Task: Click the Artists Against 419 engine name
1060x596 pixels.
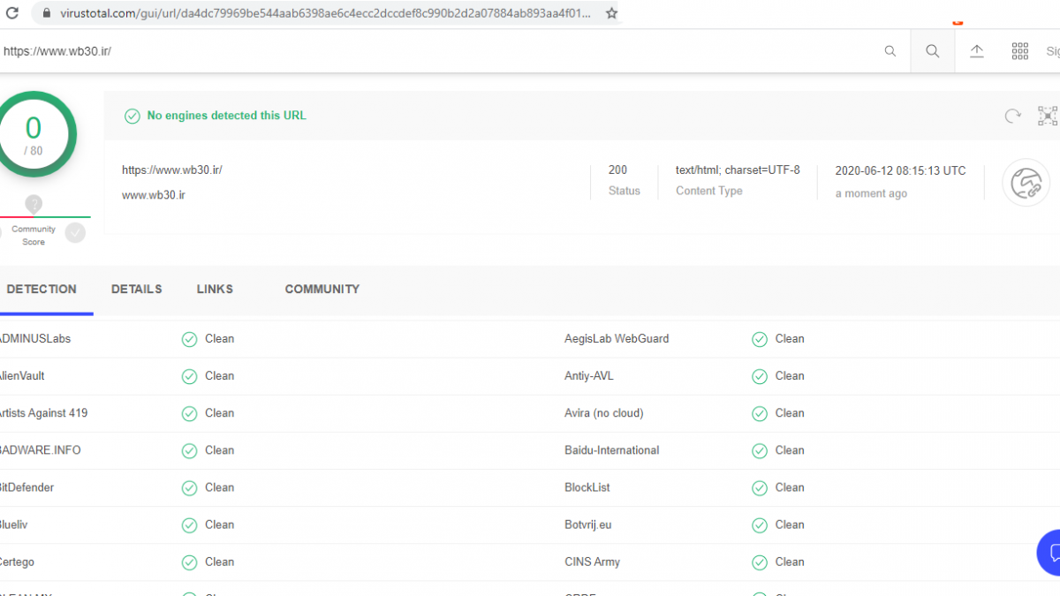Action: (x=43, y=413)
